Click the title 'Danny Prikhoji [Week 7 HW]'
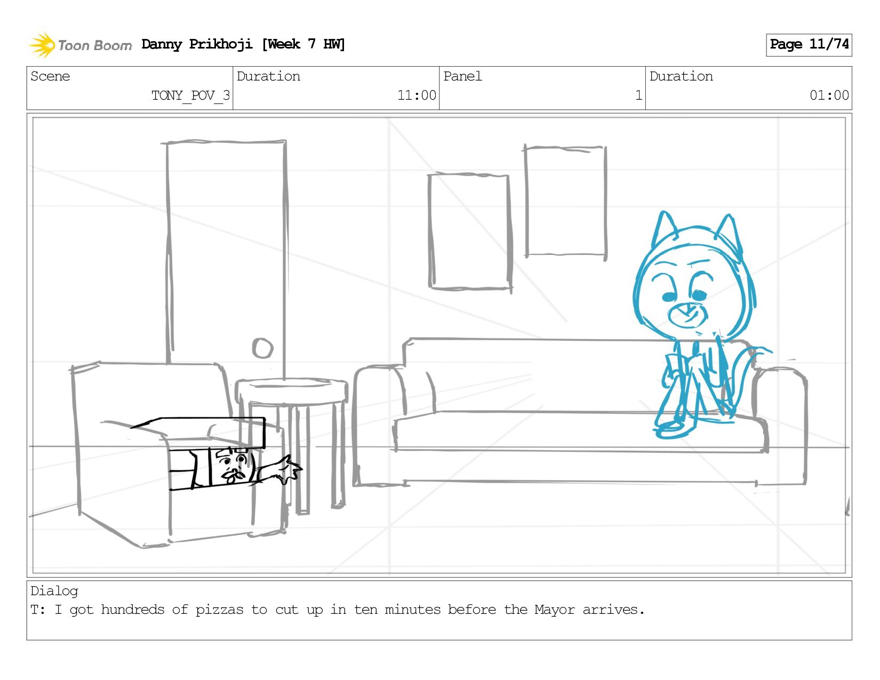This screenshot has height=680, width=880. pos(243,44)
